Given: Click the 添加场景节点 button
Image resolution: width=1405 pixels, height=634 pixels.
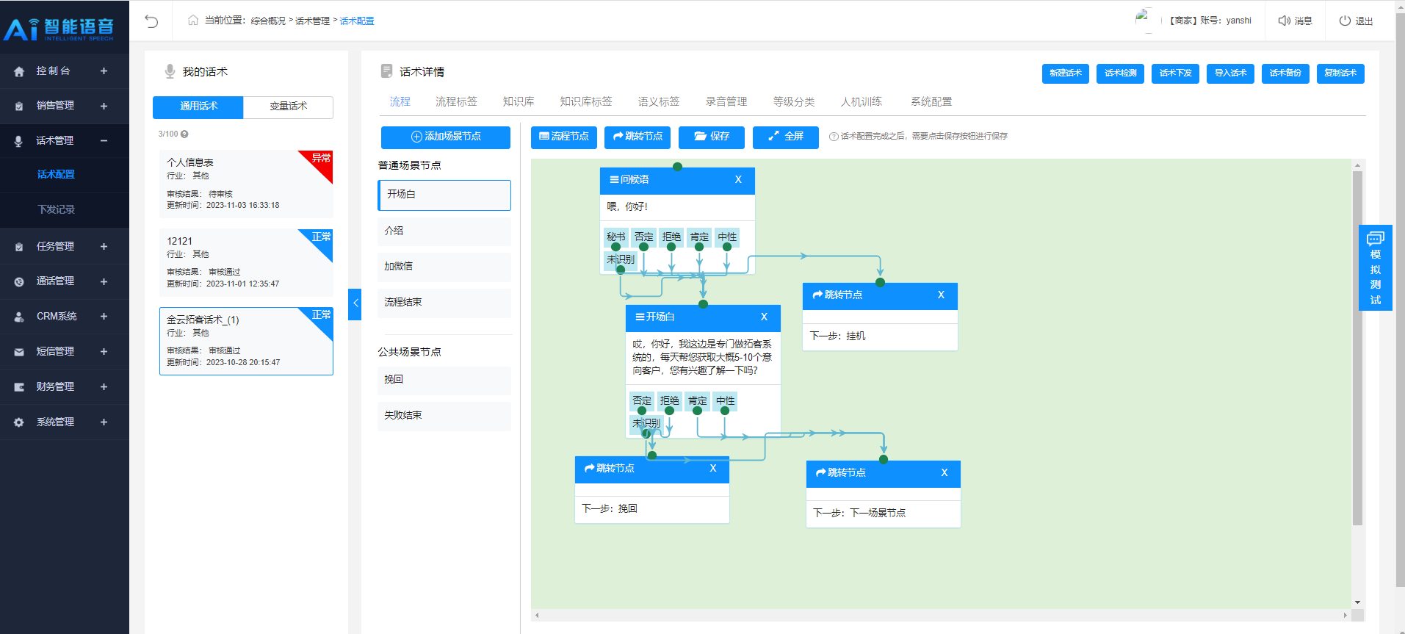Looking at the screenshot, I should coord(446,137).
